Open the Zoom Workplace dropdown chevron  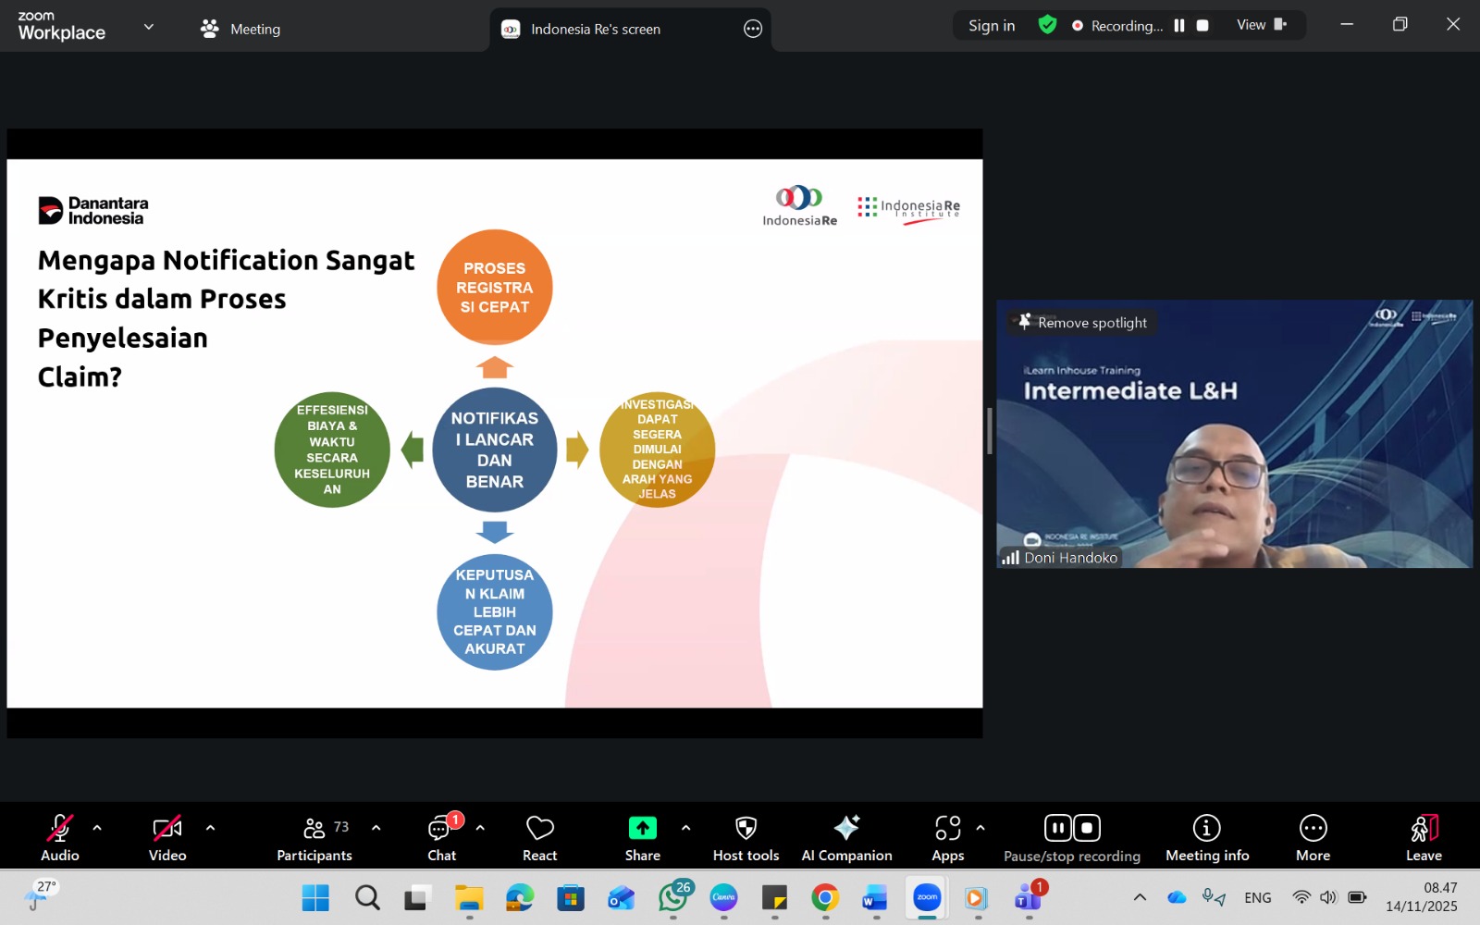pyautogui.click(x=149, y=27)
